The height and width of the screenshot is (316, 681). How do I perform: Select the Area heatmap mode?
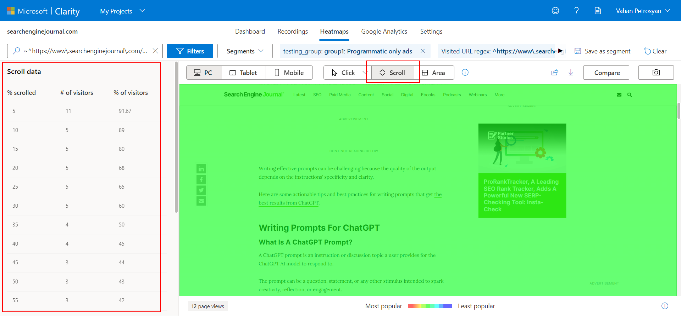point(434,73)
